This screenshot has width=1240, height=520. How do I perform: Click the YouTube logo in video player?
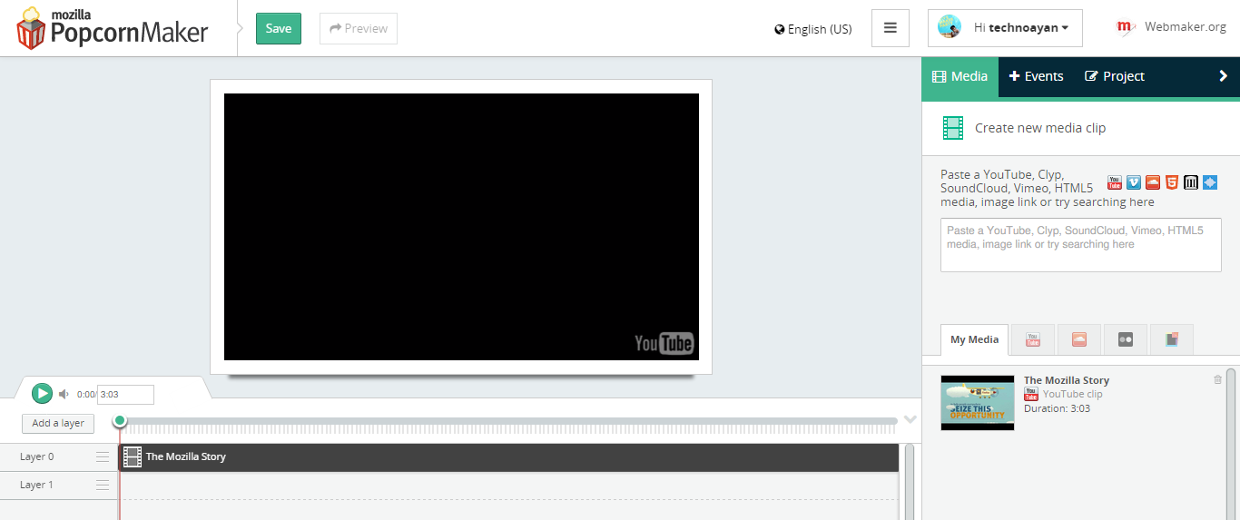[x=664, y=343]
